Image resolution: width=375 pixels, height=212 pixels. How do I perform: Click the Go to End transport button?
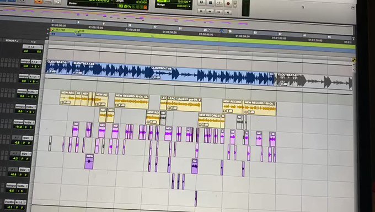(228, 12)
